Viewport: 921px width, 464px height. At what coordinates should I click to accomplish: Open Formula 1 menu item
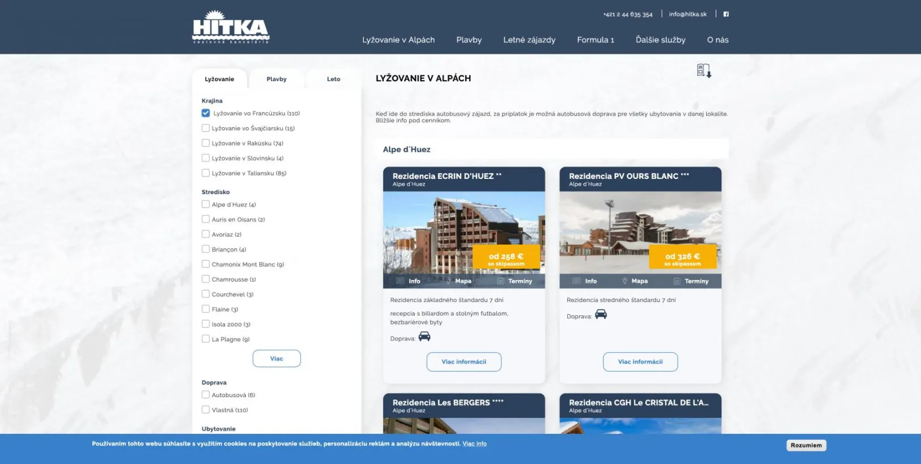click(596, 40)
